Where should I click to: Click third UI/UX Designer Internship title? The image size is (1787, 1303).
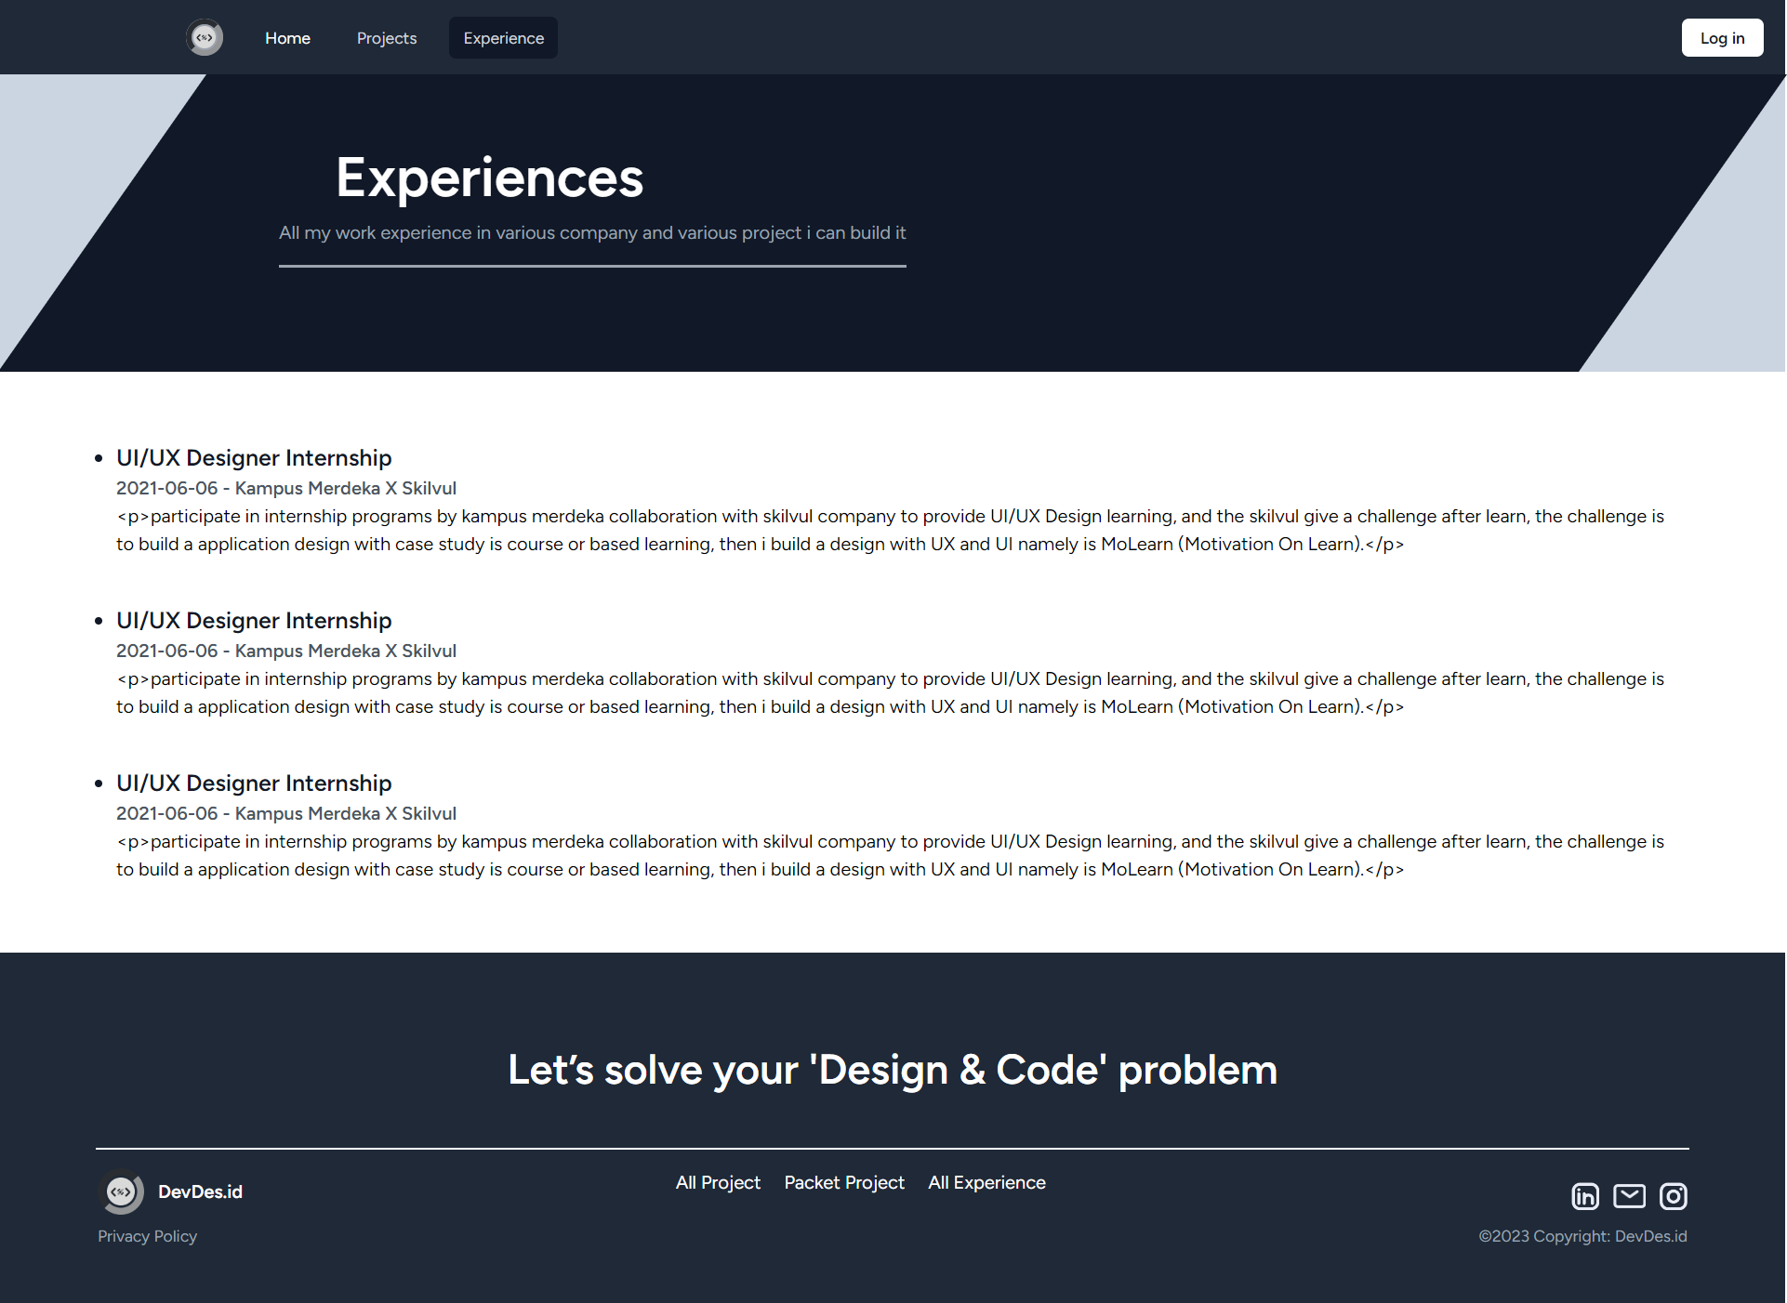coord(254,783)
